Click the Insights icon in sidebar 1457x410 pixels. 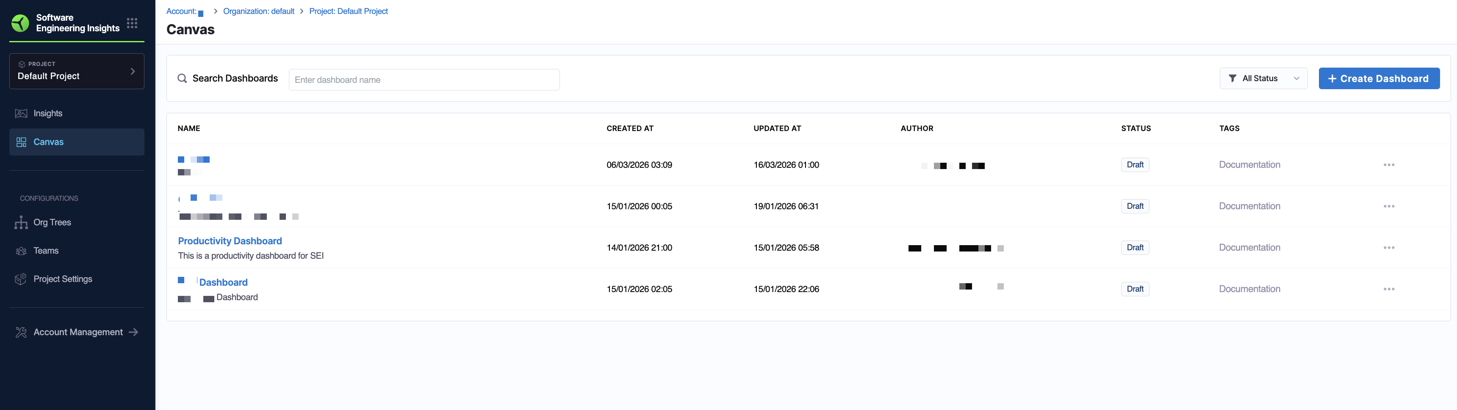point(21,114)
